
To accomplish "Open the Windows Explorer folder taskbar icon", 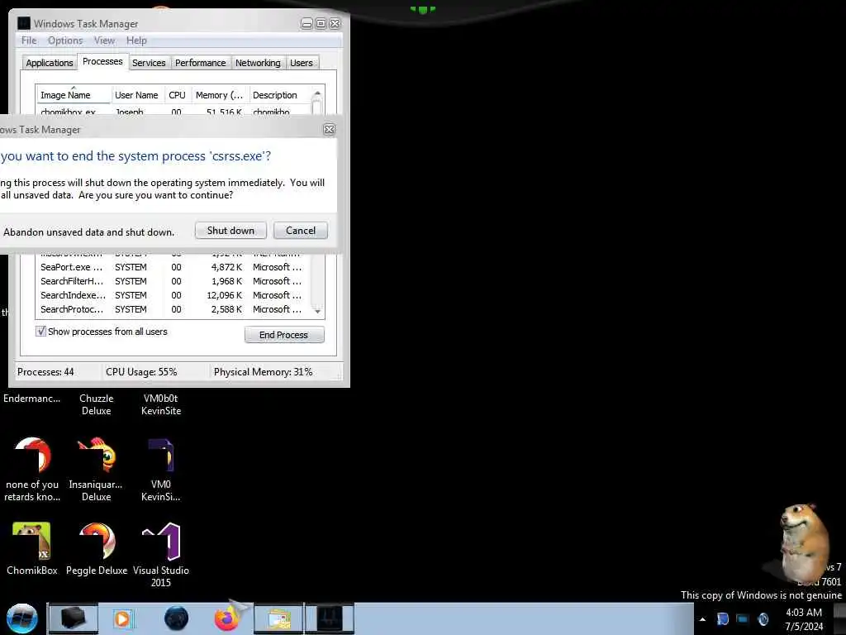I will 278,618.
